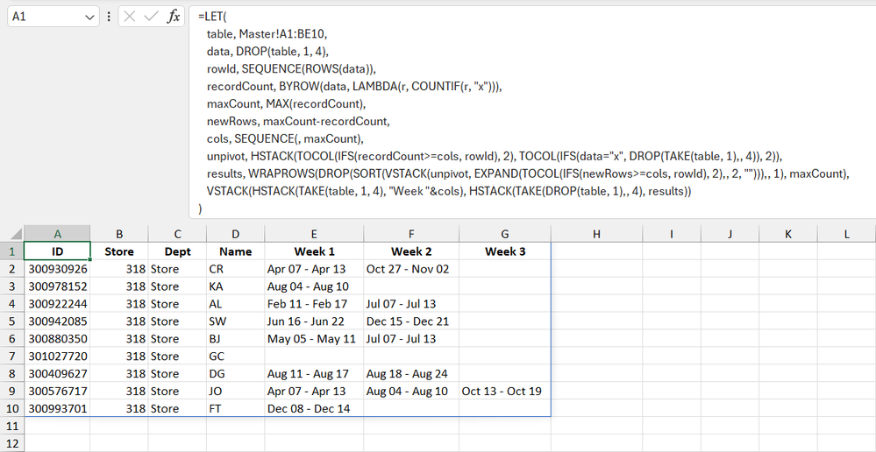
Task: Select column F header
Action: tap(411, 235)
